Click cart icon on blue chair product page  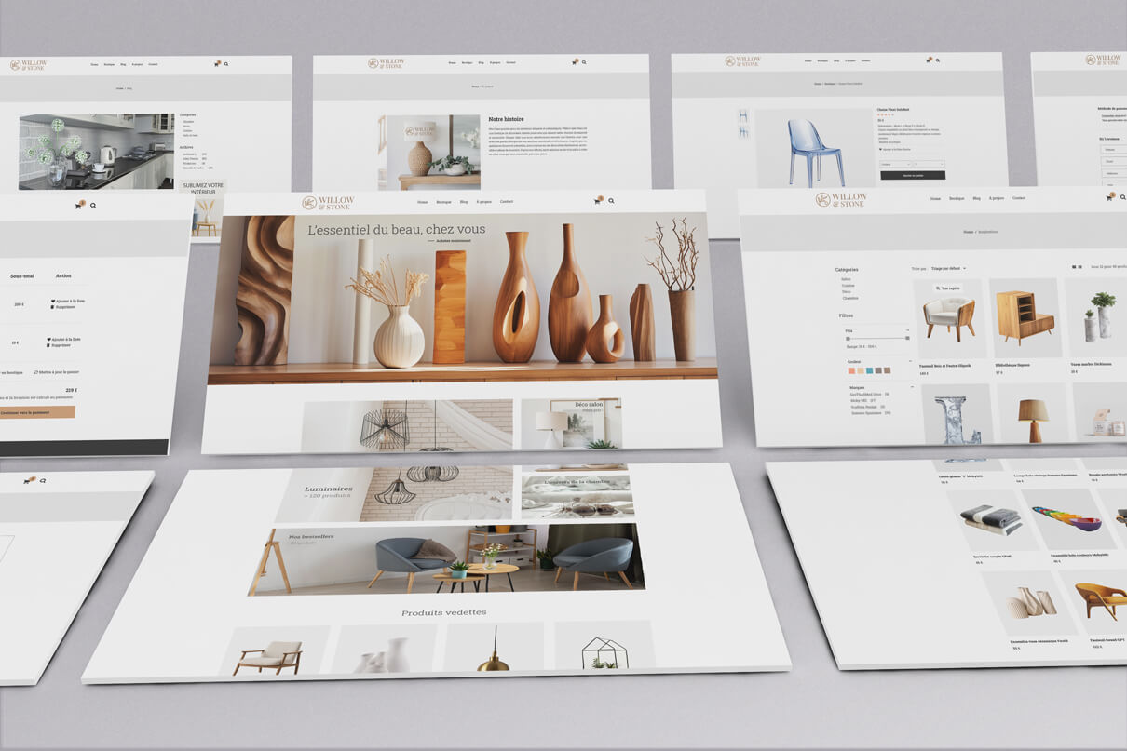[928, 60]
